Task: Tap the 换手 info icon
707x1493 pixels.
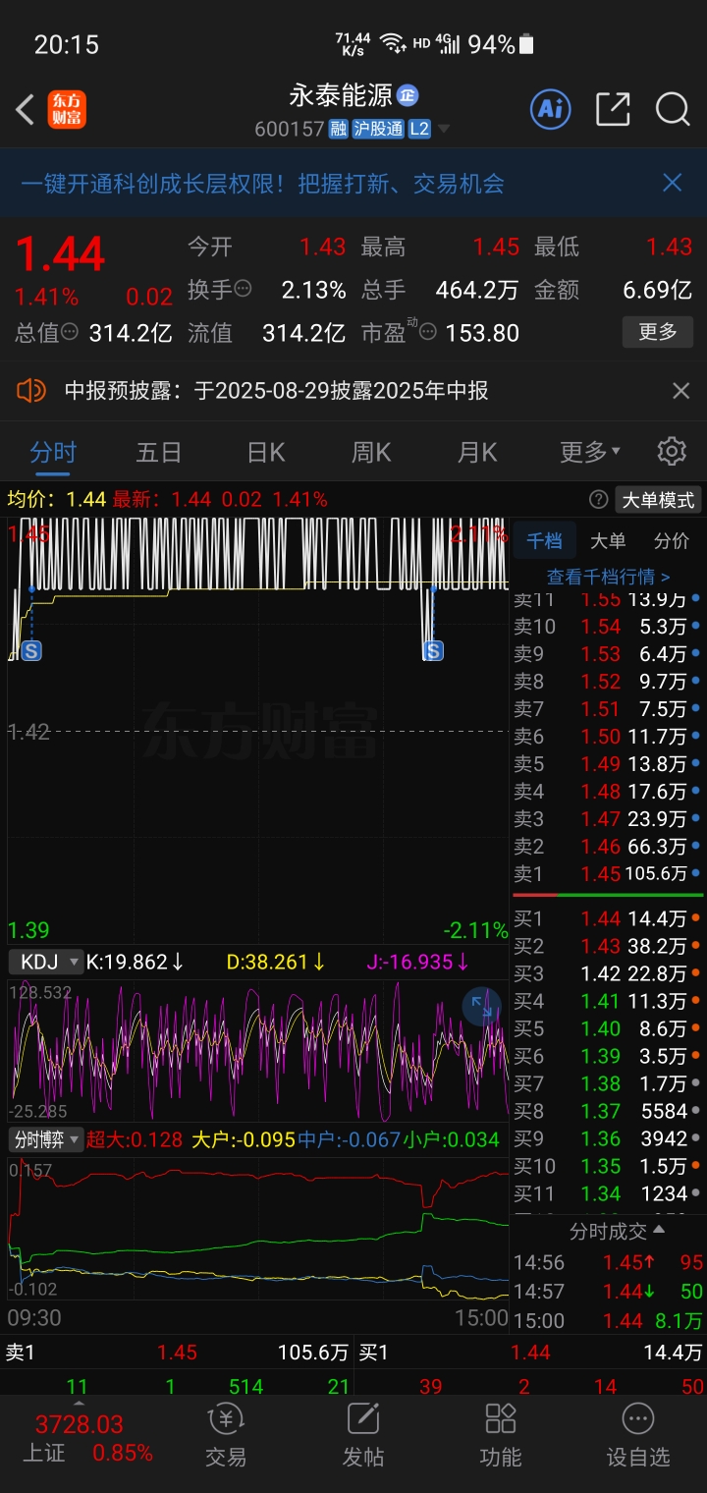Action: [243, 290]
